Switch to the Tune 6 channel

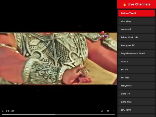[x=136, y=62]
